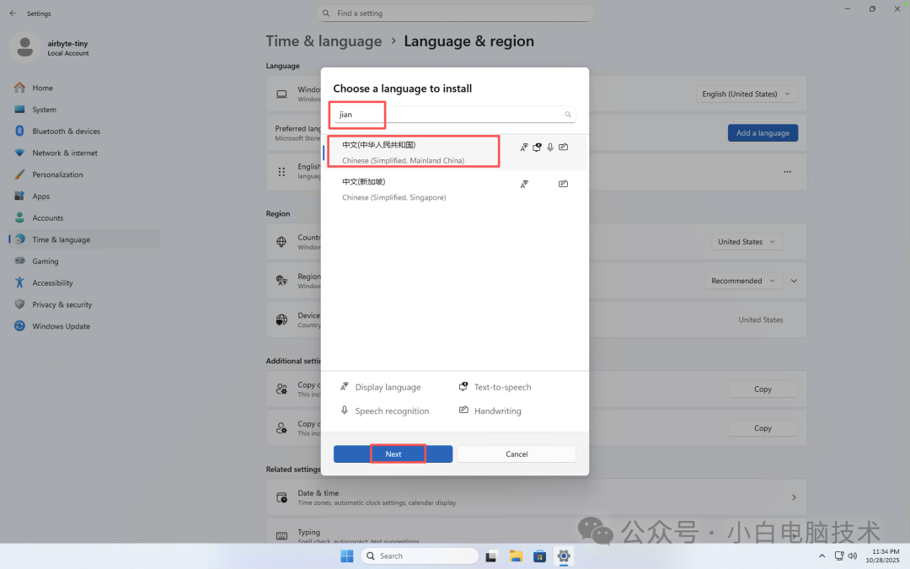910x569 pixels.
Task: Click the Time & language breadcrumb
Action: click(x=324, y=41)
